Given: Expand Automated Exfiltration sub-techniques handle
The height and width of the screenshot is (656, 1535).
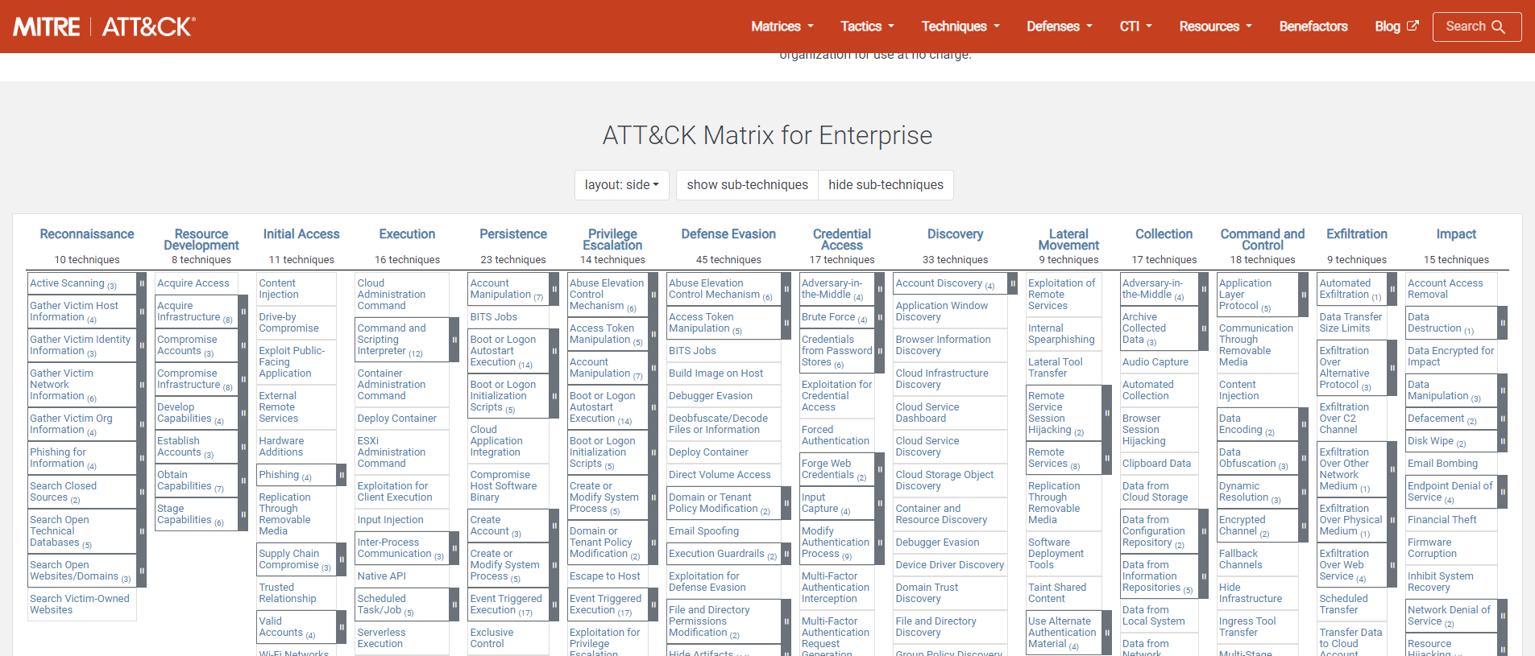Looking at the screenshot, I should [x=1392, y=289].
